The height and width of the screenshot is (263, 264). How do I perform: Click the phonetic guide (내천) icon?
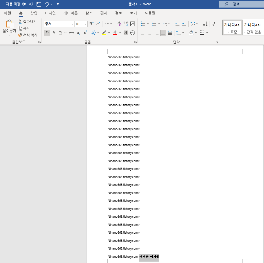coord(126,24)
